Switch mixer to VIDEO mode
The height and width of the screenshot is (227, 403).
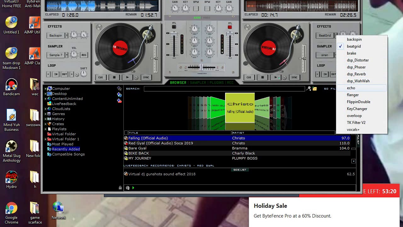(x=207, y=18)
